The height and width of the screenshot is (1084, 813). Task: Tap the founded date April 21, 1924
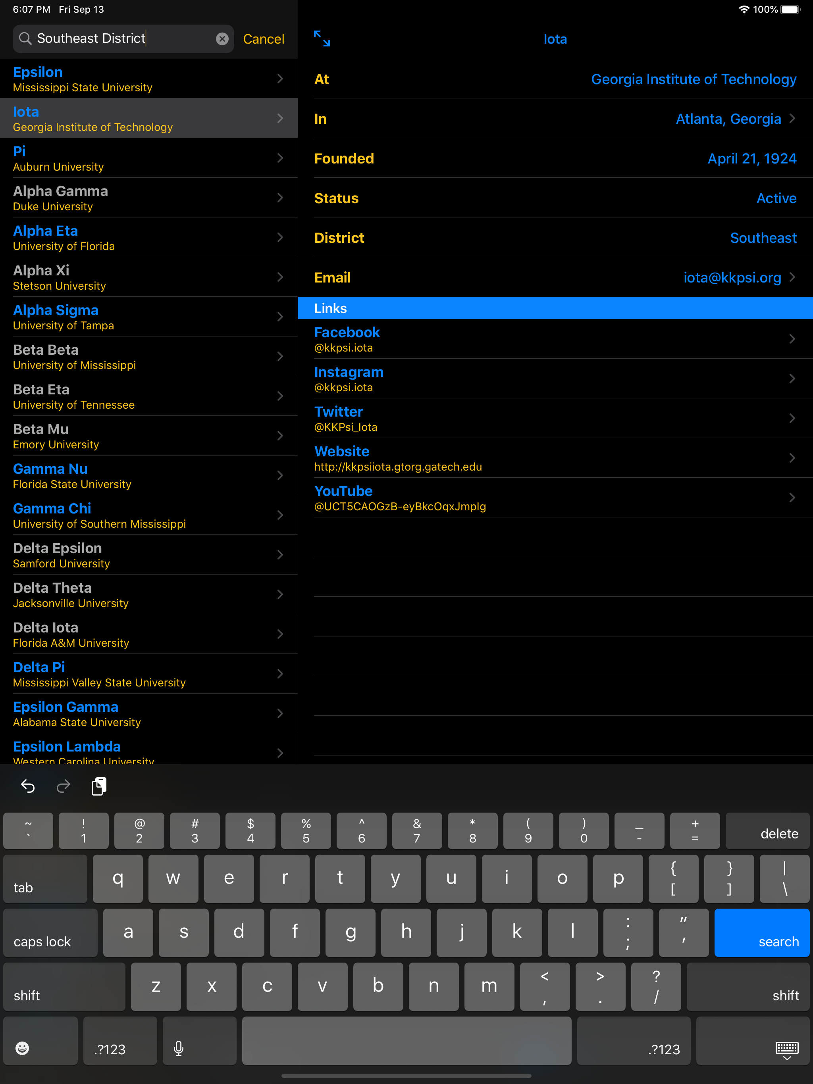pyautogui.click(x=752, y=159)
